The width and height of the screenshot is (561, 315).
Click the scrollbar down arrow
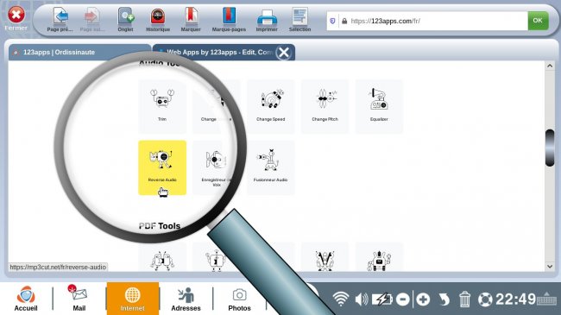[550, 267]
